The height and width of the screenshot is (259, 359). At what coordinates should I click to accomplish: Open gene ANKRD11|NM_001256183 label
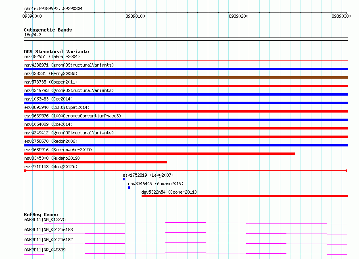[48, 230]
